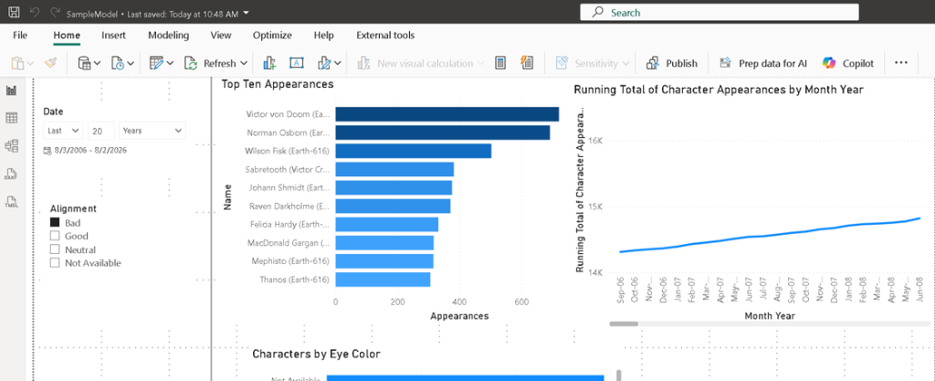Click the Search box in title bar
The width and height of the screenshot is (935, 381).
[720, 13]
